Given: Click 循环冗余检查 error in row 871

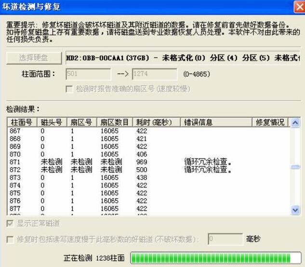Looking at the screenshot, I should tap(208, 162).
